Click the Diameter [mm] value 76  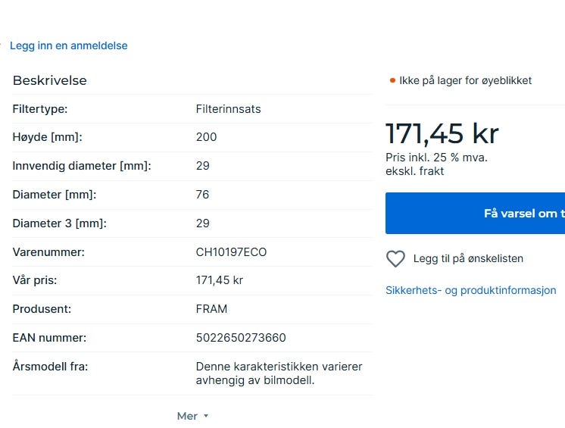click(x=202, y=195)
